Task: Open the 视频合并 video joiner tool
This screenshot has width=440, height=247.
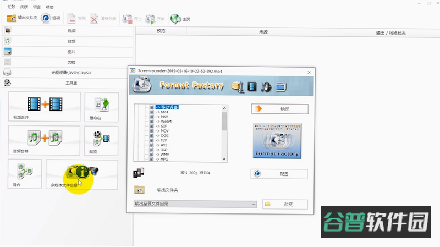Action: 45,107
